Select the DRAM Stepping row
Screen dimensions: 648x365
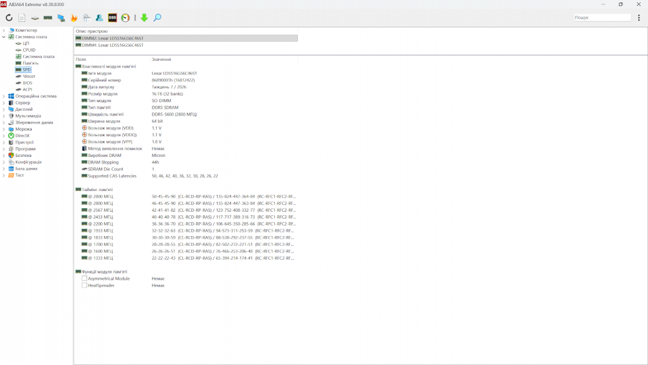[186, 162]
